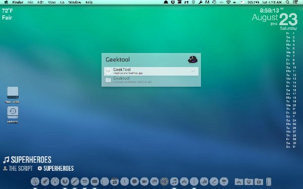Launch Firefox from the Dock
Viewport: 303px width, 189px height.
pos(65,181)
